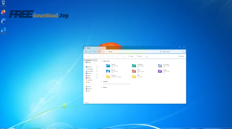Click the Paste toolbar icon
232x129 pixels.
pos(104,57)
